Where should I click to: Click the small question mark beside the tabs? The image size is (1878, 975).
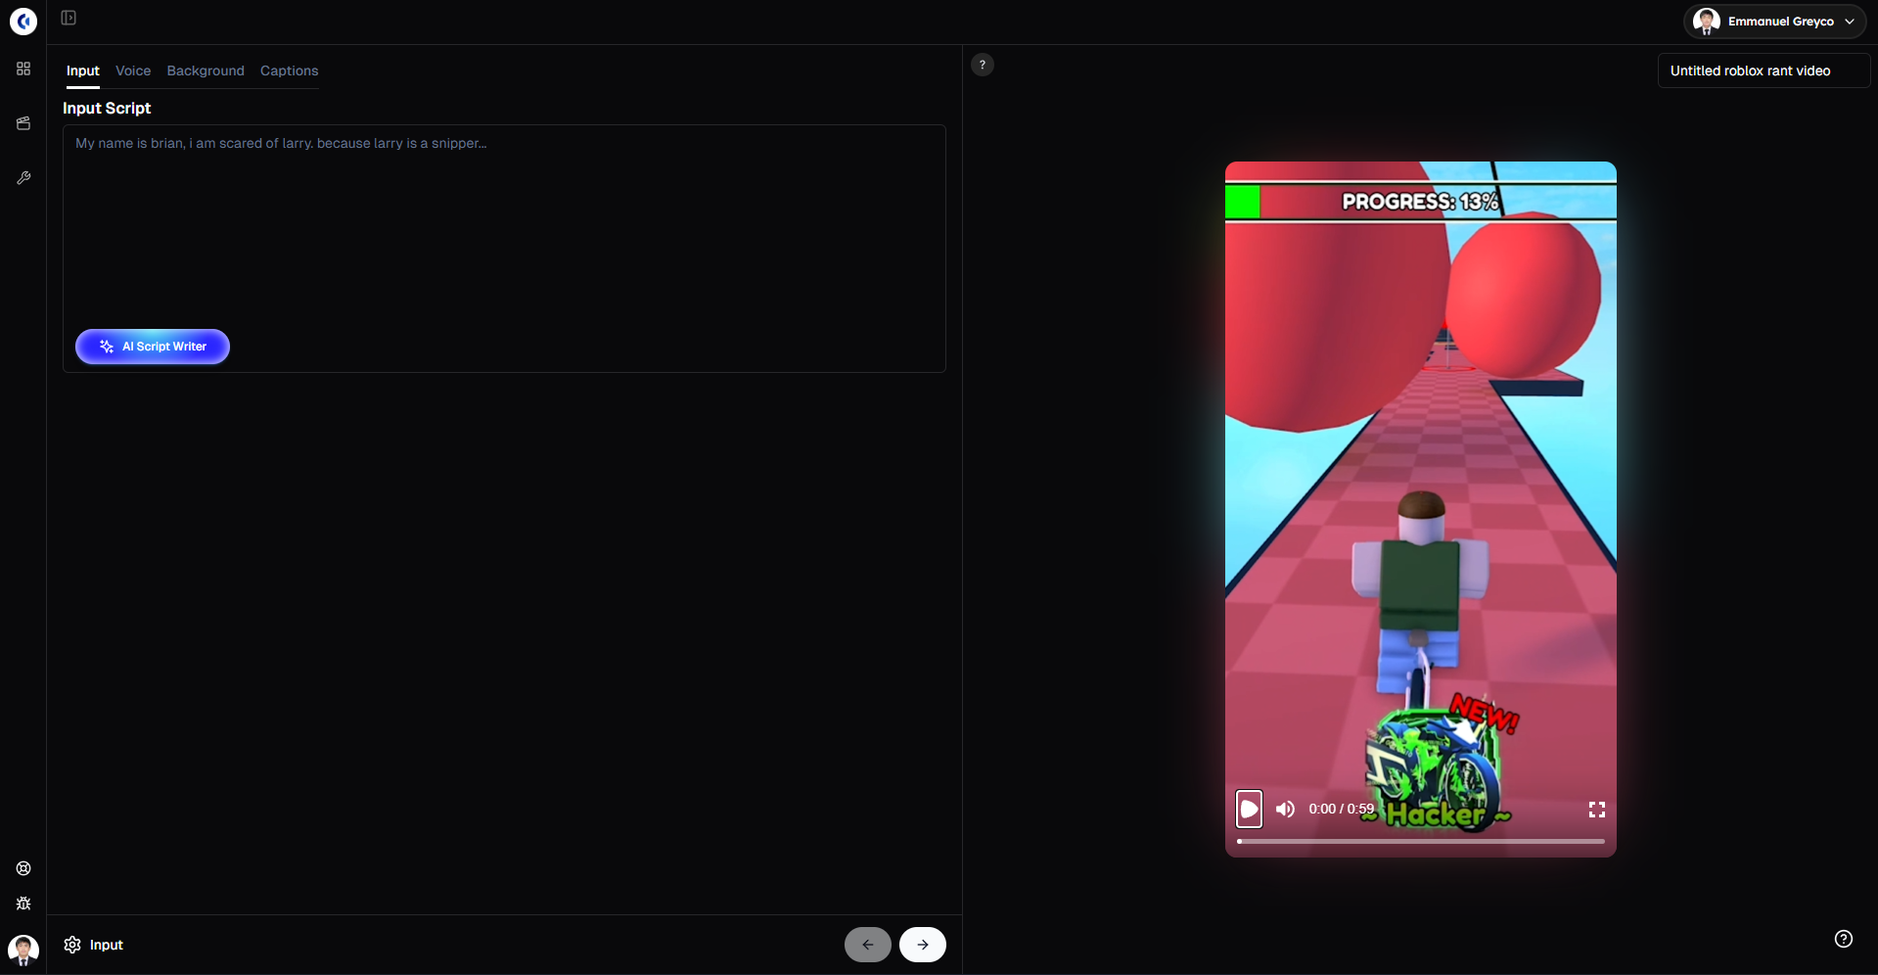(x=983, y=65)
